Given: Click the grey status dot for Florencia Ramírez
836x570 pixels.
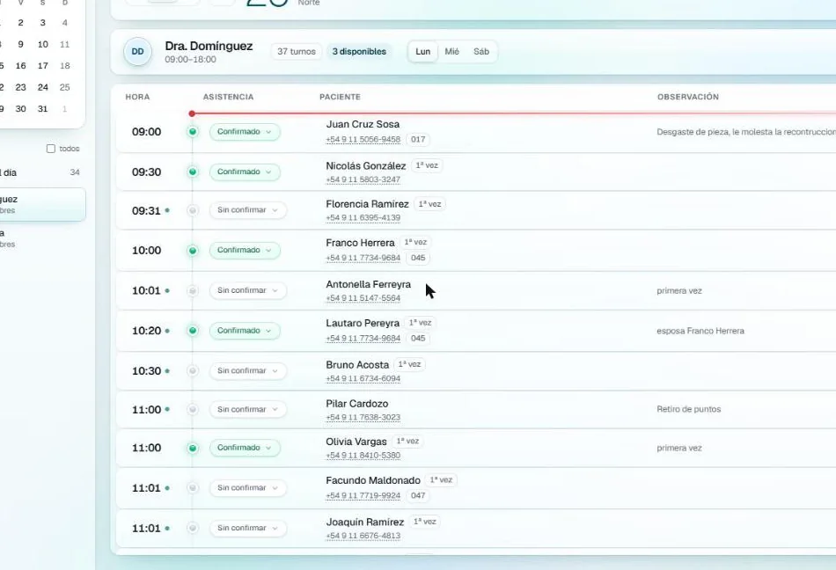Looking at the screenshot, I should click(193, 210).
